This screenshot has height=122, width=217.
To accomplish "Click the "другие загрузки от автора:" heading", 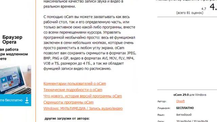I will click(x=67, y=119).
